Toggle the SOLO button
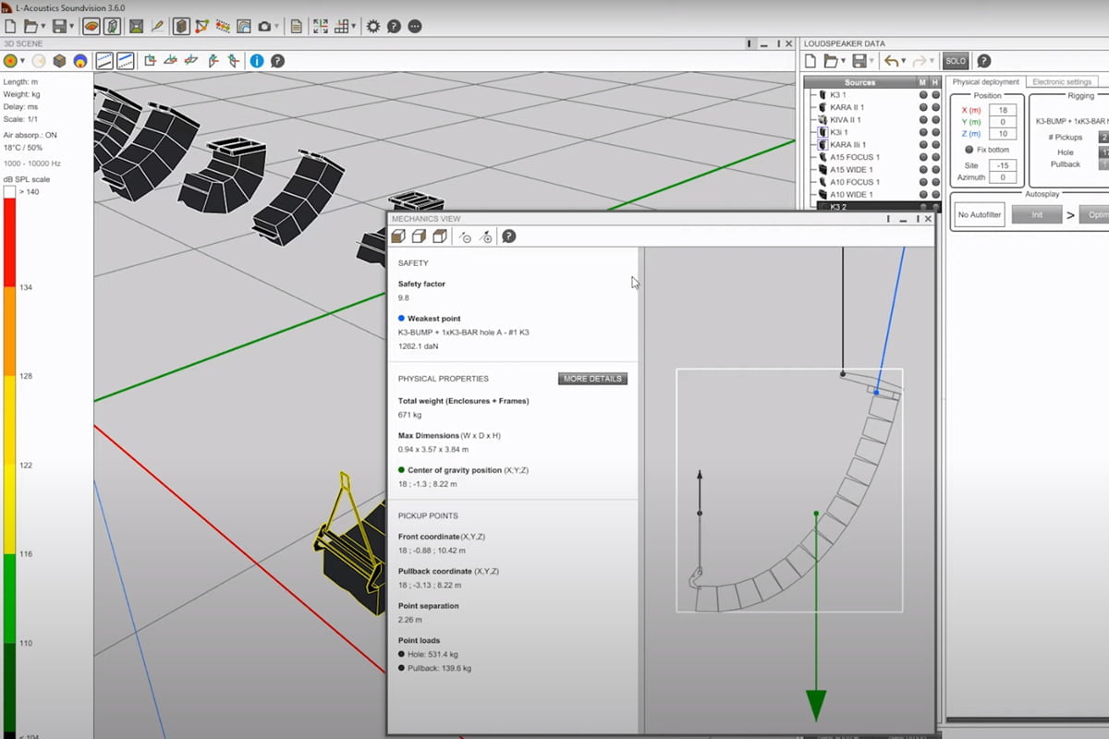Screen dimensions: 1109x739 click(x=955, y=61)
